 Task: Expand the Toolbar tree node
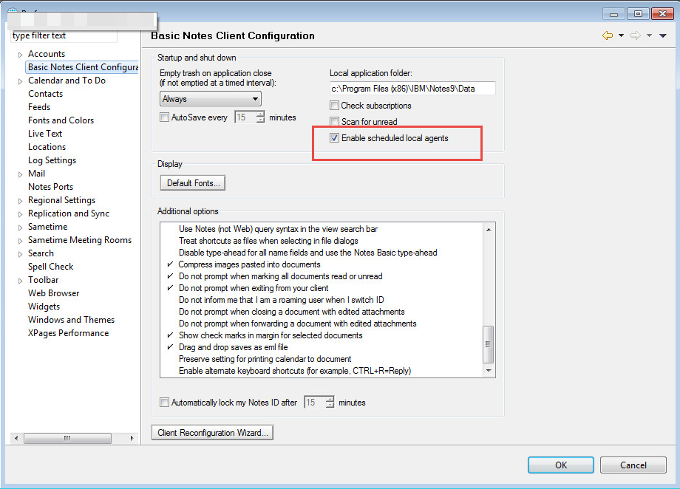[x=20, y=281]
